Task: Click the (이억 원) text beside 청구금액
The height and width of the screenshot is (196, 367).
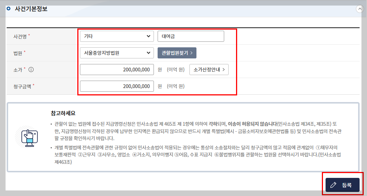Action: [x=176, y=86]
